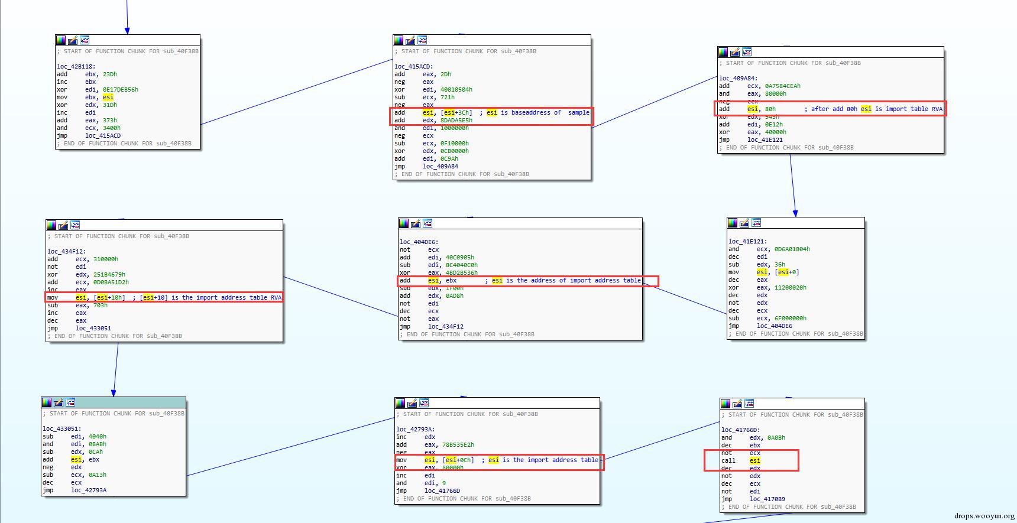Open node color picker on loc_415ACD block
The height and width of the screenshot is (523, 1017).
(x=399, y=40)
